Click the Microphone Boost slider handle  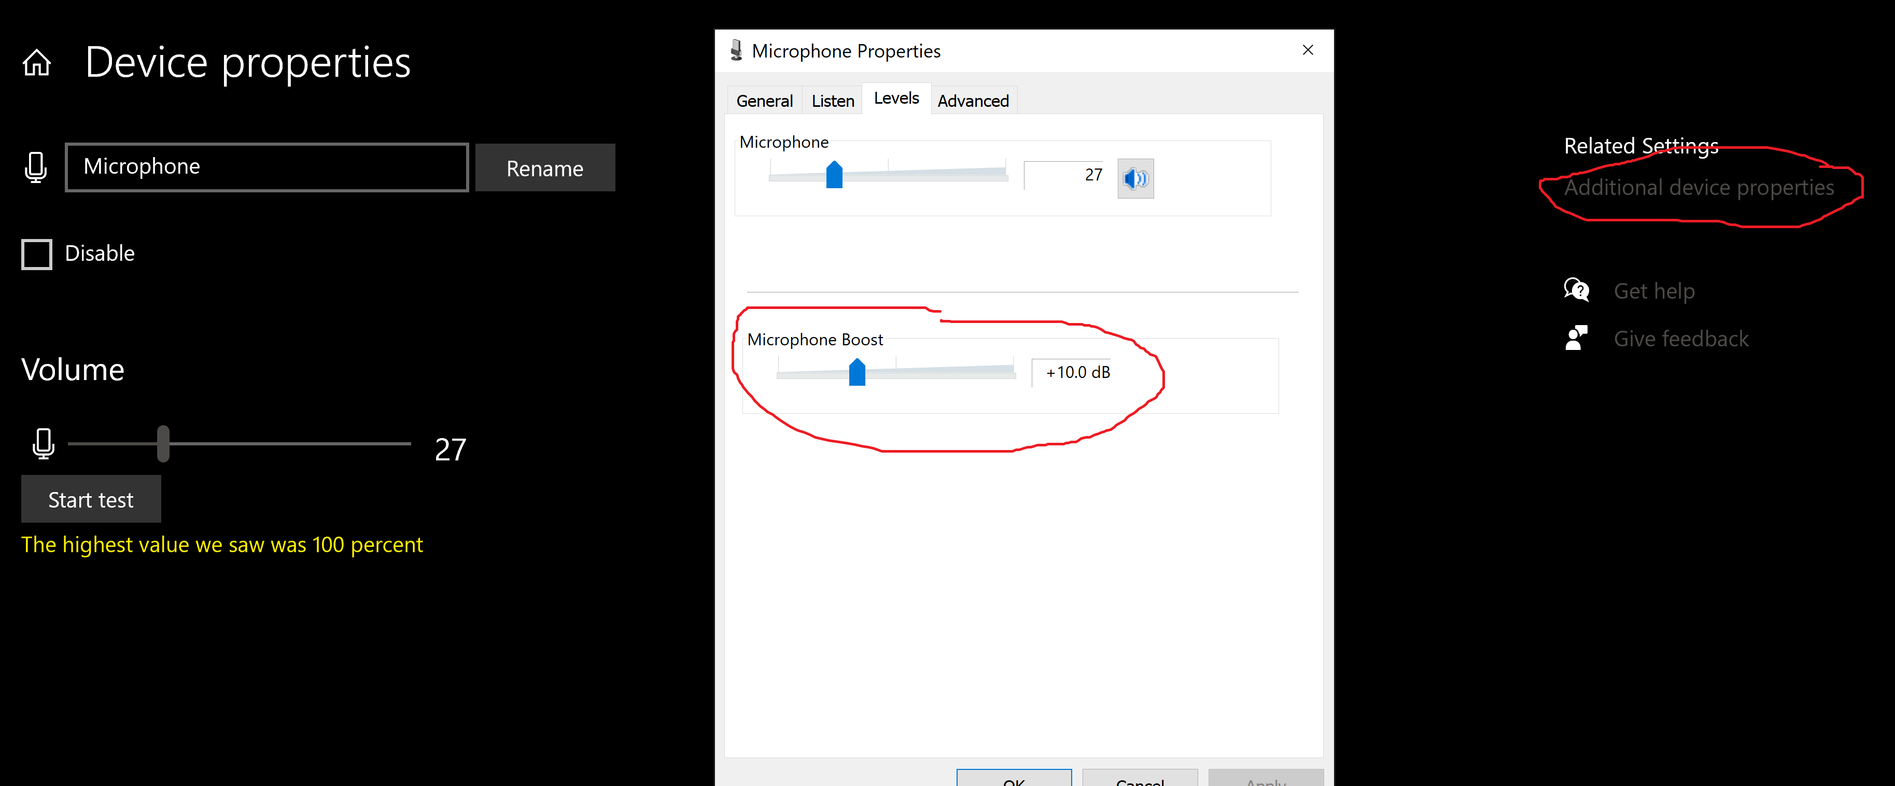857,372
